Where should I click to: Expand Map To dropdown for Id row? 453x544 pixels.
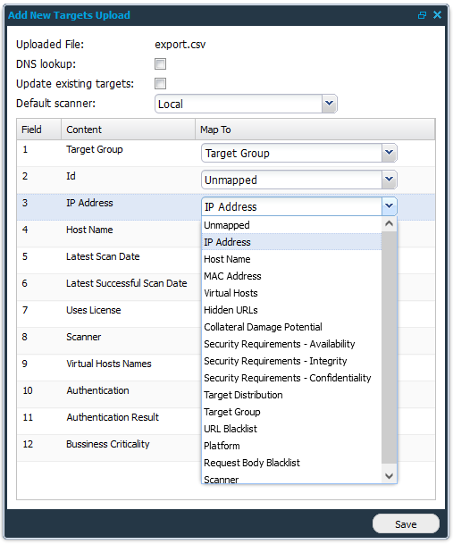[x=390, y=180]
